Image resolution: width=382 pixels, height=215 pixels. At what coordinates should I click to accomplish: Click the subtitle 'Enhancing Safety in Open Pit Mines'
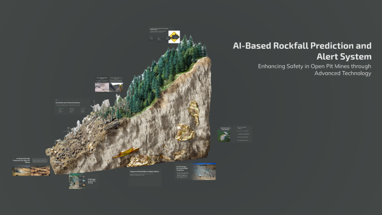[x=315, y=69]
